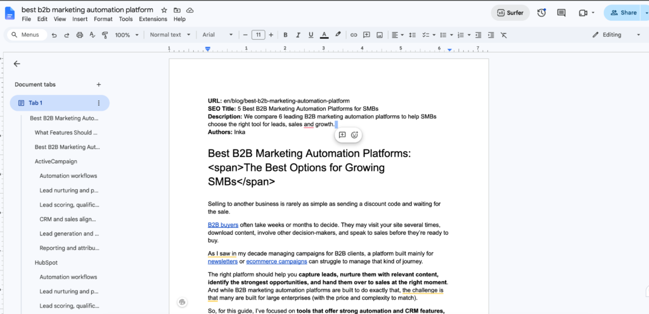
Task: Open the B2B buyers hyperlink
Action: click(x=223, y=225)
